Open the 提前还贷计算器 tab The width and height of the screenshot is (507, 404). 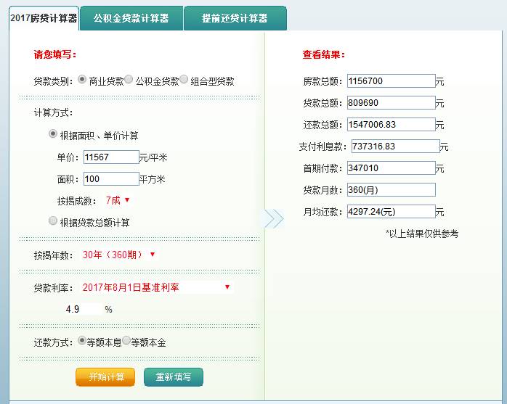coord(235,18)
